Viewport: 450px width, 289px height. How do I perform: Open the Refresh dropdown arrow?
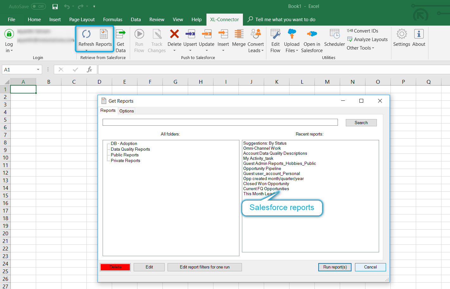click(x=86, y=51)
